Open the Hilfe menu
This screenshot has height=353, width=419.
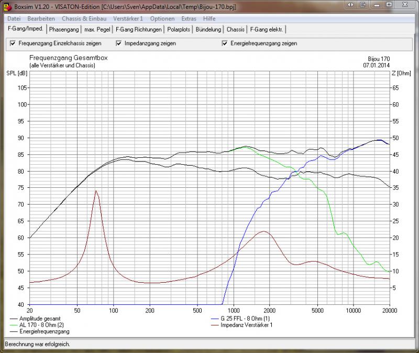coord(209,18)
